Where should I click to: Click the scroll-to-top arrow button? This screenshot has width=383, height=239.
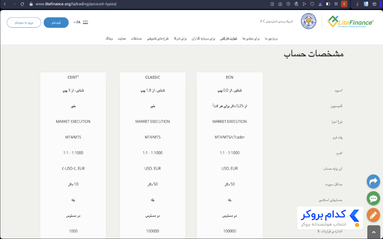click(374, 232)
